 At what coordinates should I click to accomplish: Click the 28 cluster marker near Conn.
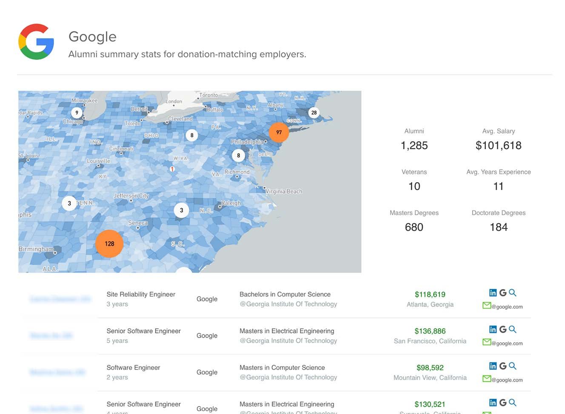pyautogui.click(x=314, y=113)
